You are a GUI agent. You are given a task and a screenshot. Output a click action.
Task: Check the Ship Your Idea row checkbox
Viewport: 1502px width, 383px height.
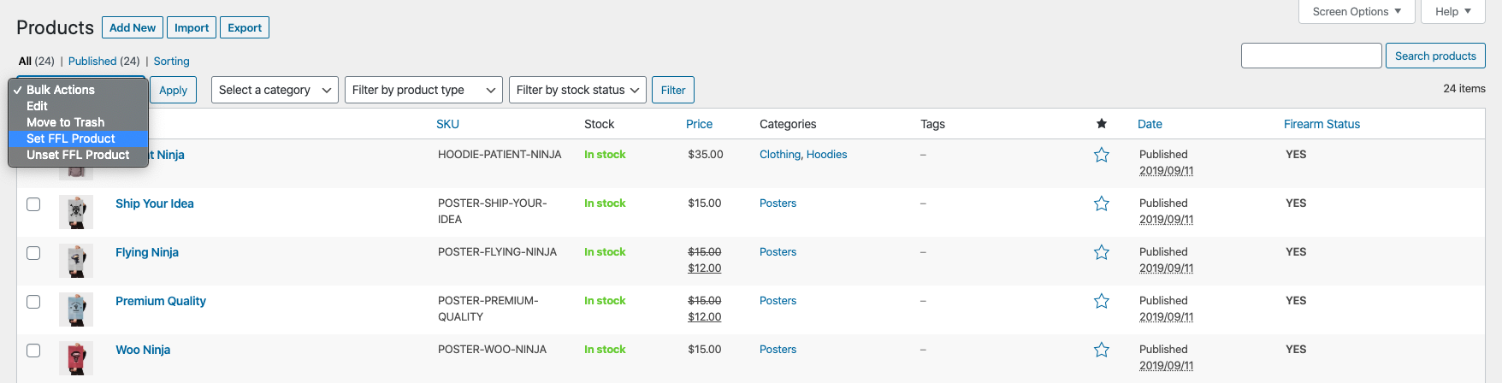coord(33,204)
